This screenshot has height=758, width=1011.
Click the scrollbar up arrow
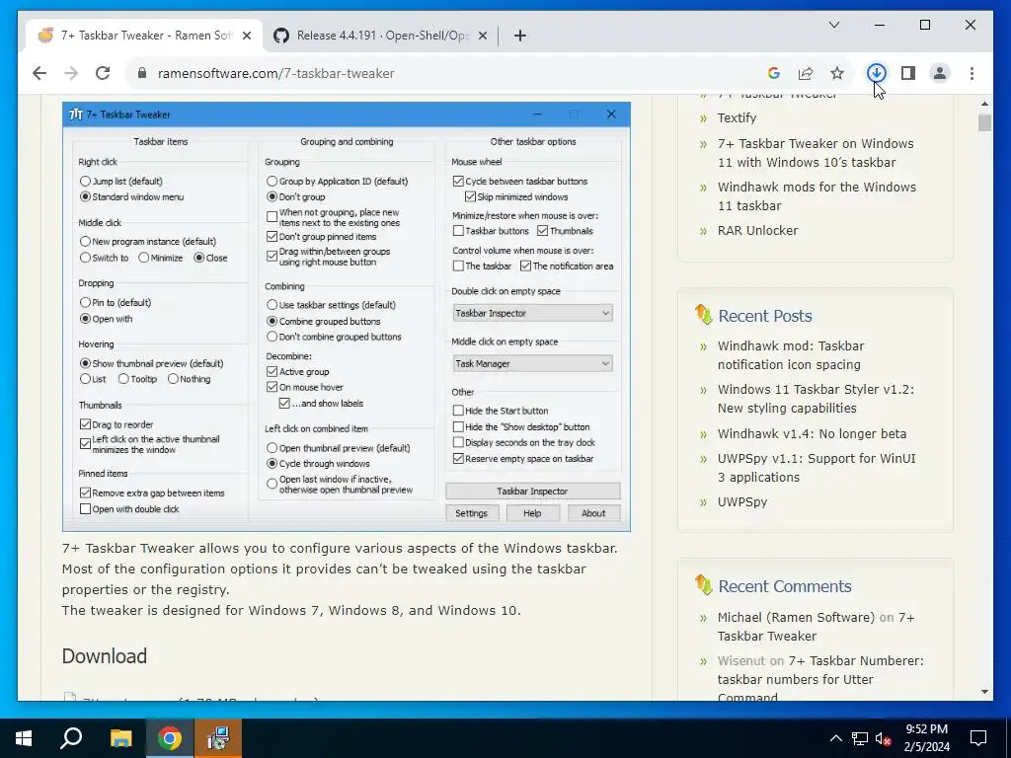[984, 103]
